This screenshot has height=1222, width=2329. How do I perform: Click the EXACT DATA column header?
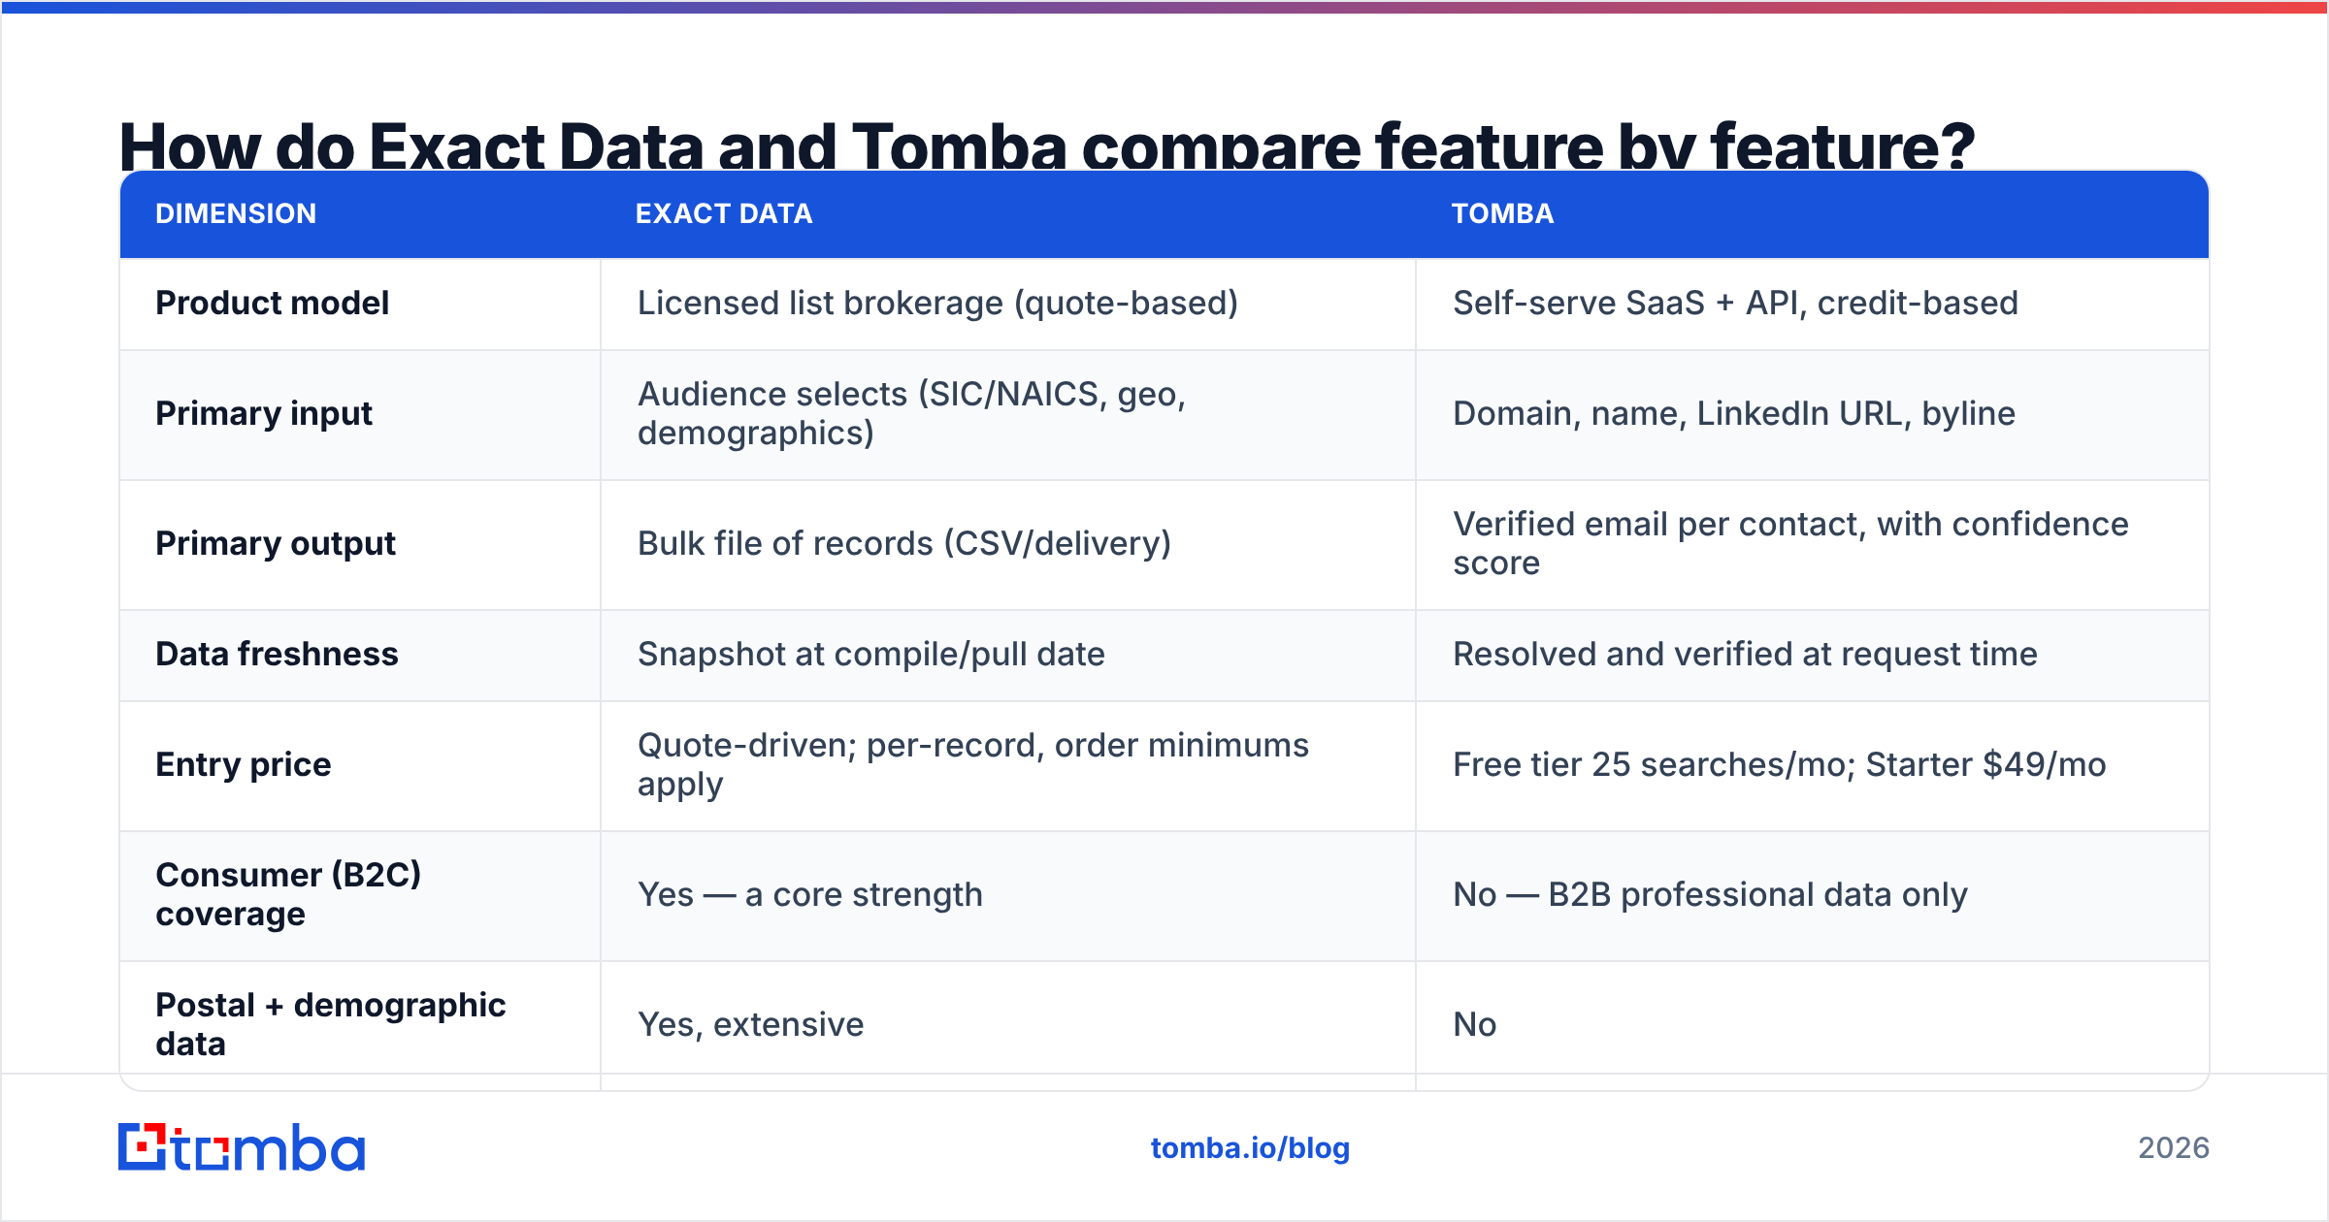[724, 214]
